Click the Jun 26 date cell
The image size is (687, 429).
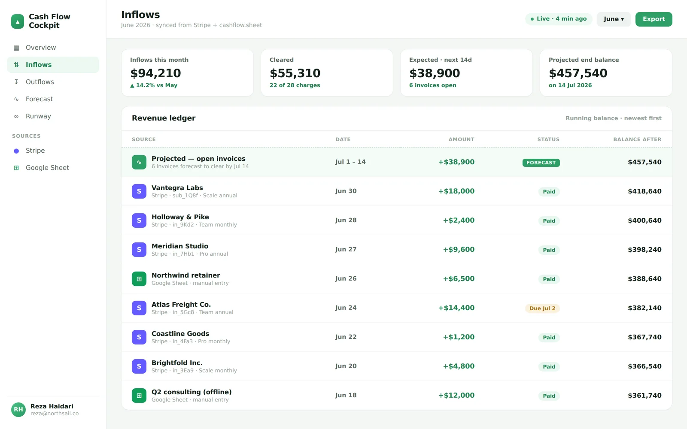coord(346,279)
